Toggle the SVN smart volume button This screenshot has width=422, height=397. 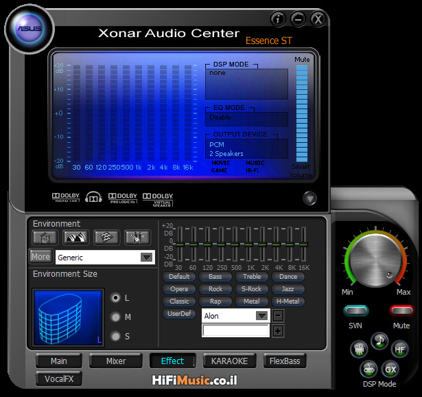(356, 311)
